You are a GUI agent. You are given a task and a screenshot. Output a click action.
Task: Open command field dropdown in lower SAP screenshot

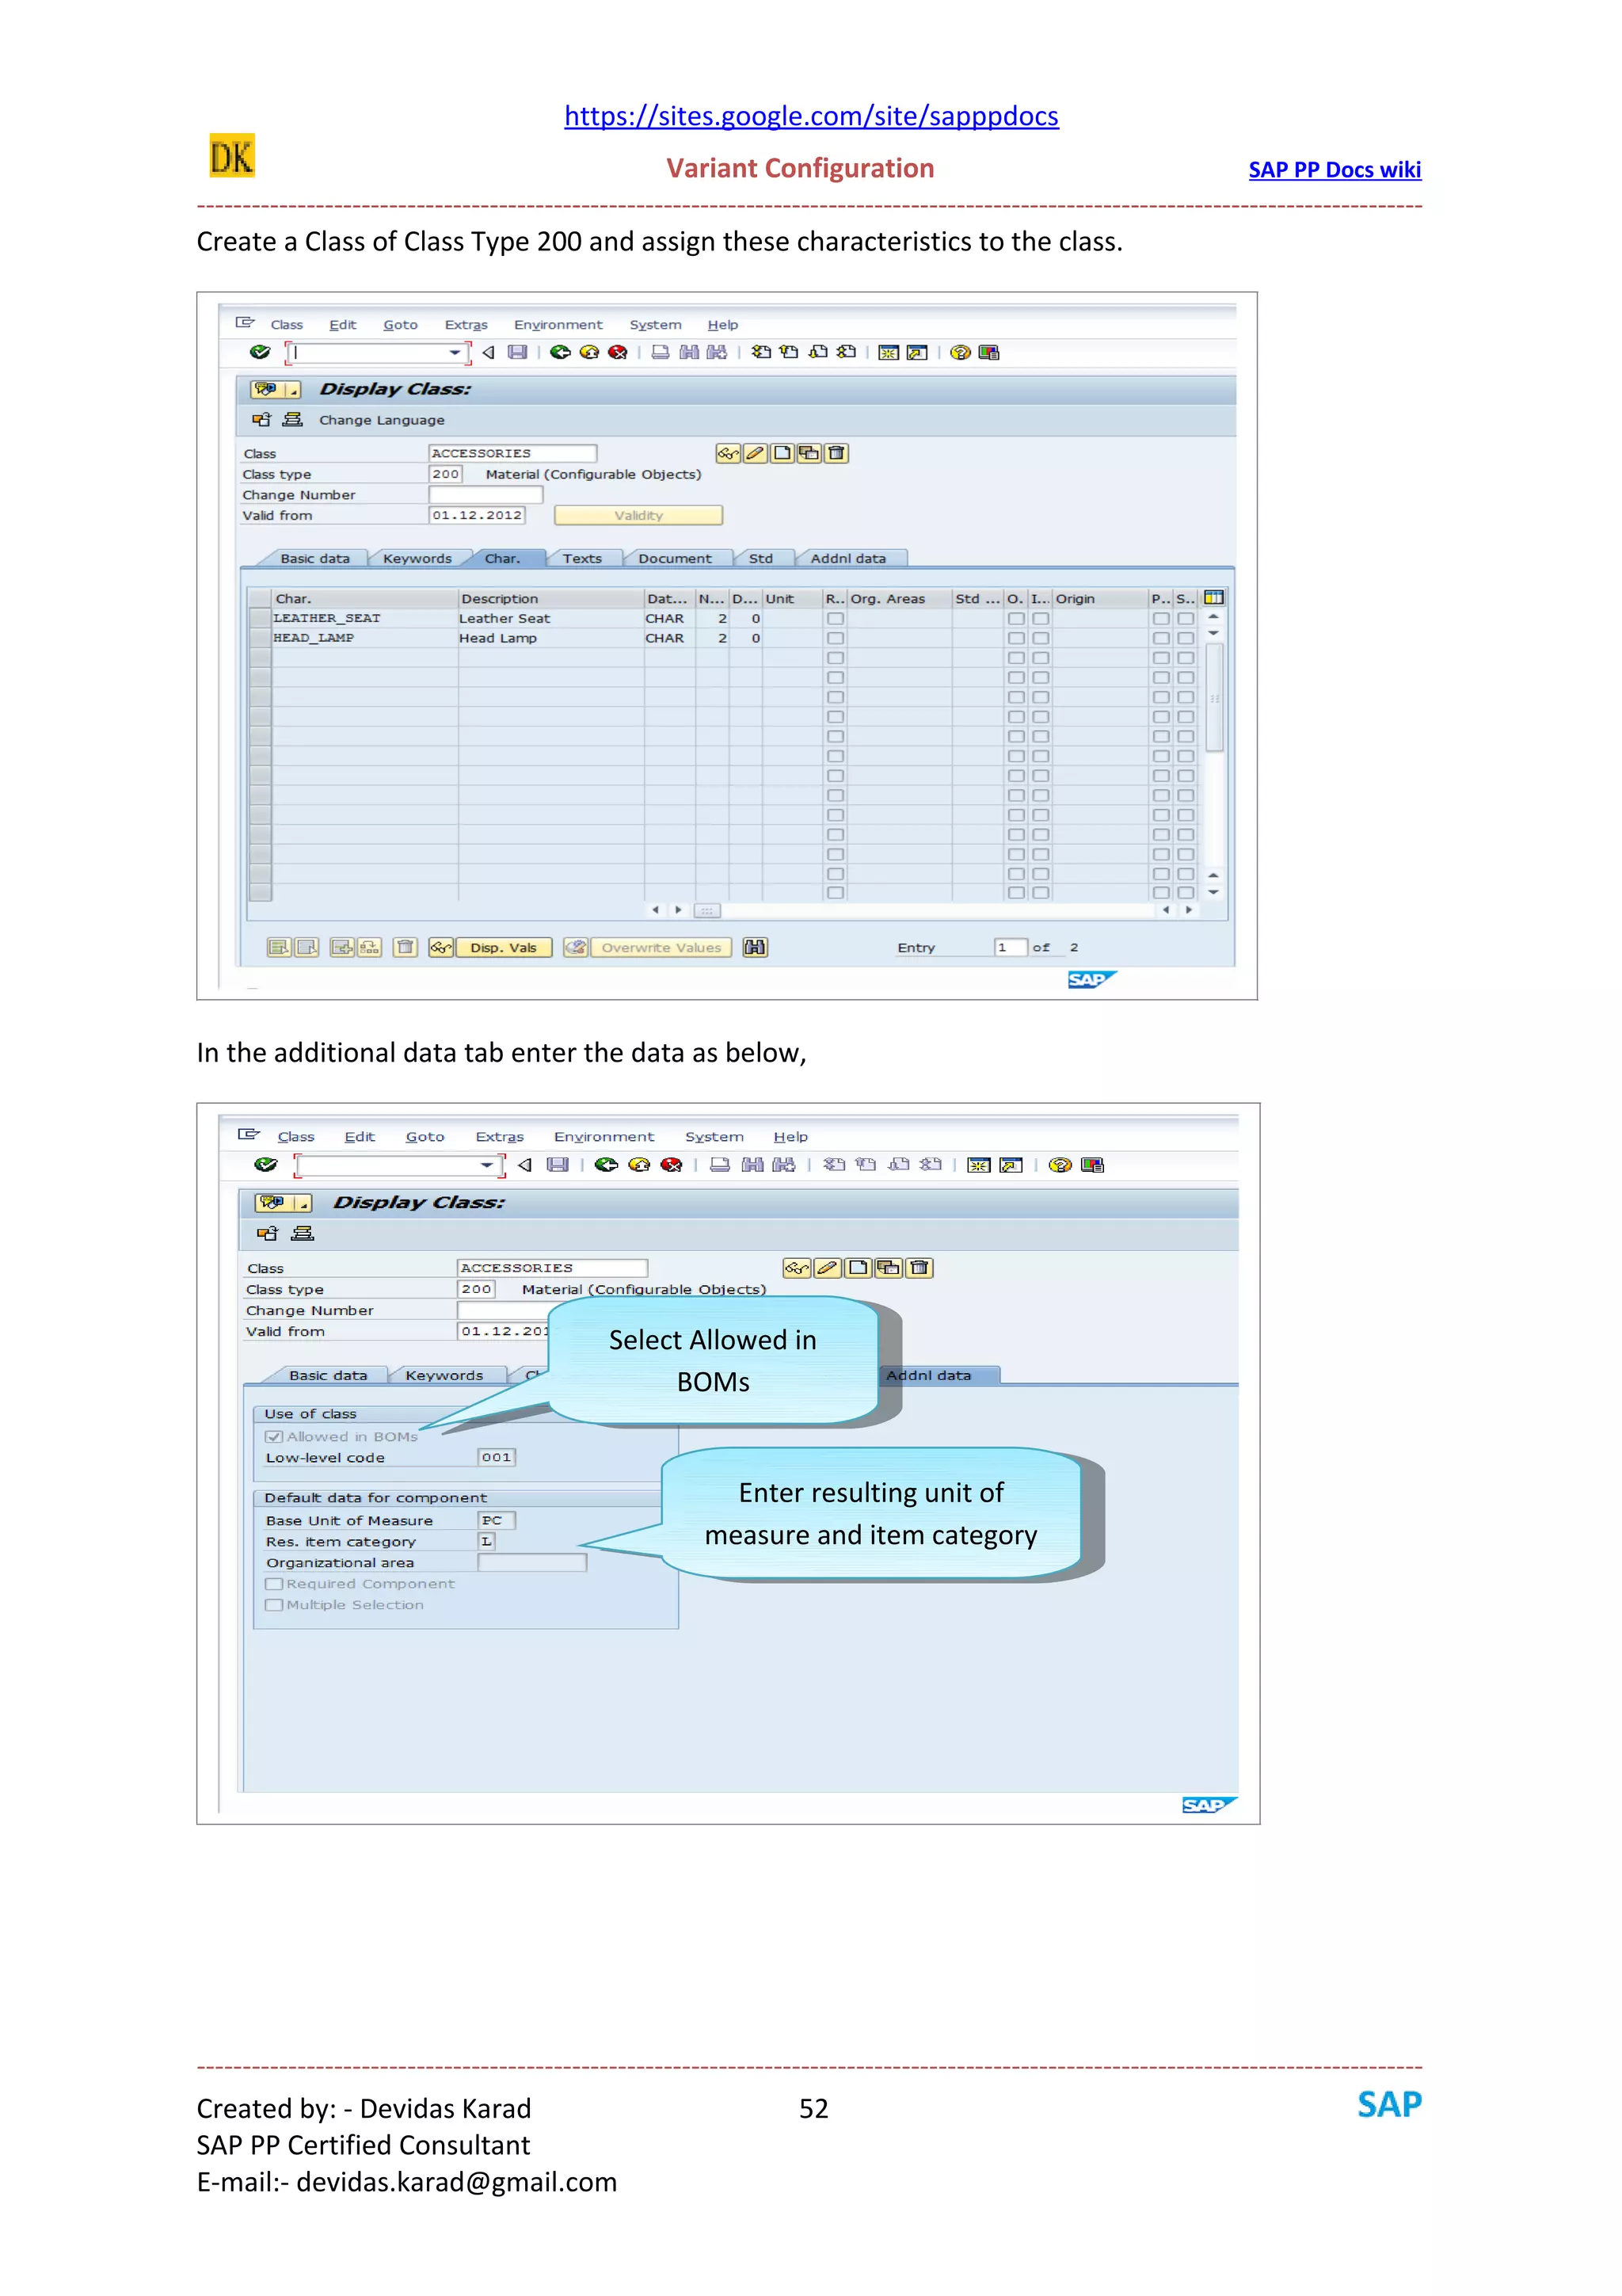(x=487, y=1165)
